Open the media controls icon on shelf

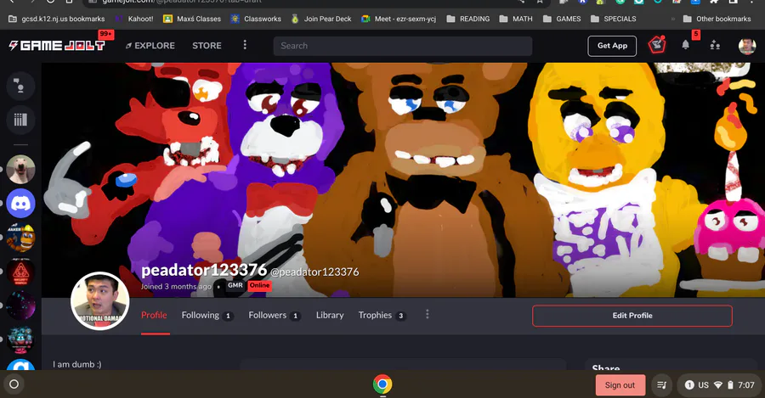(x=661, y=385)
